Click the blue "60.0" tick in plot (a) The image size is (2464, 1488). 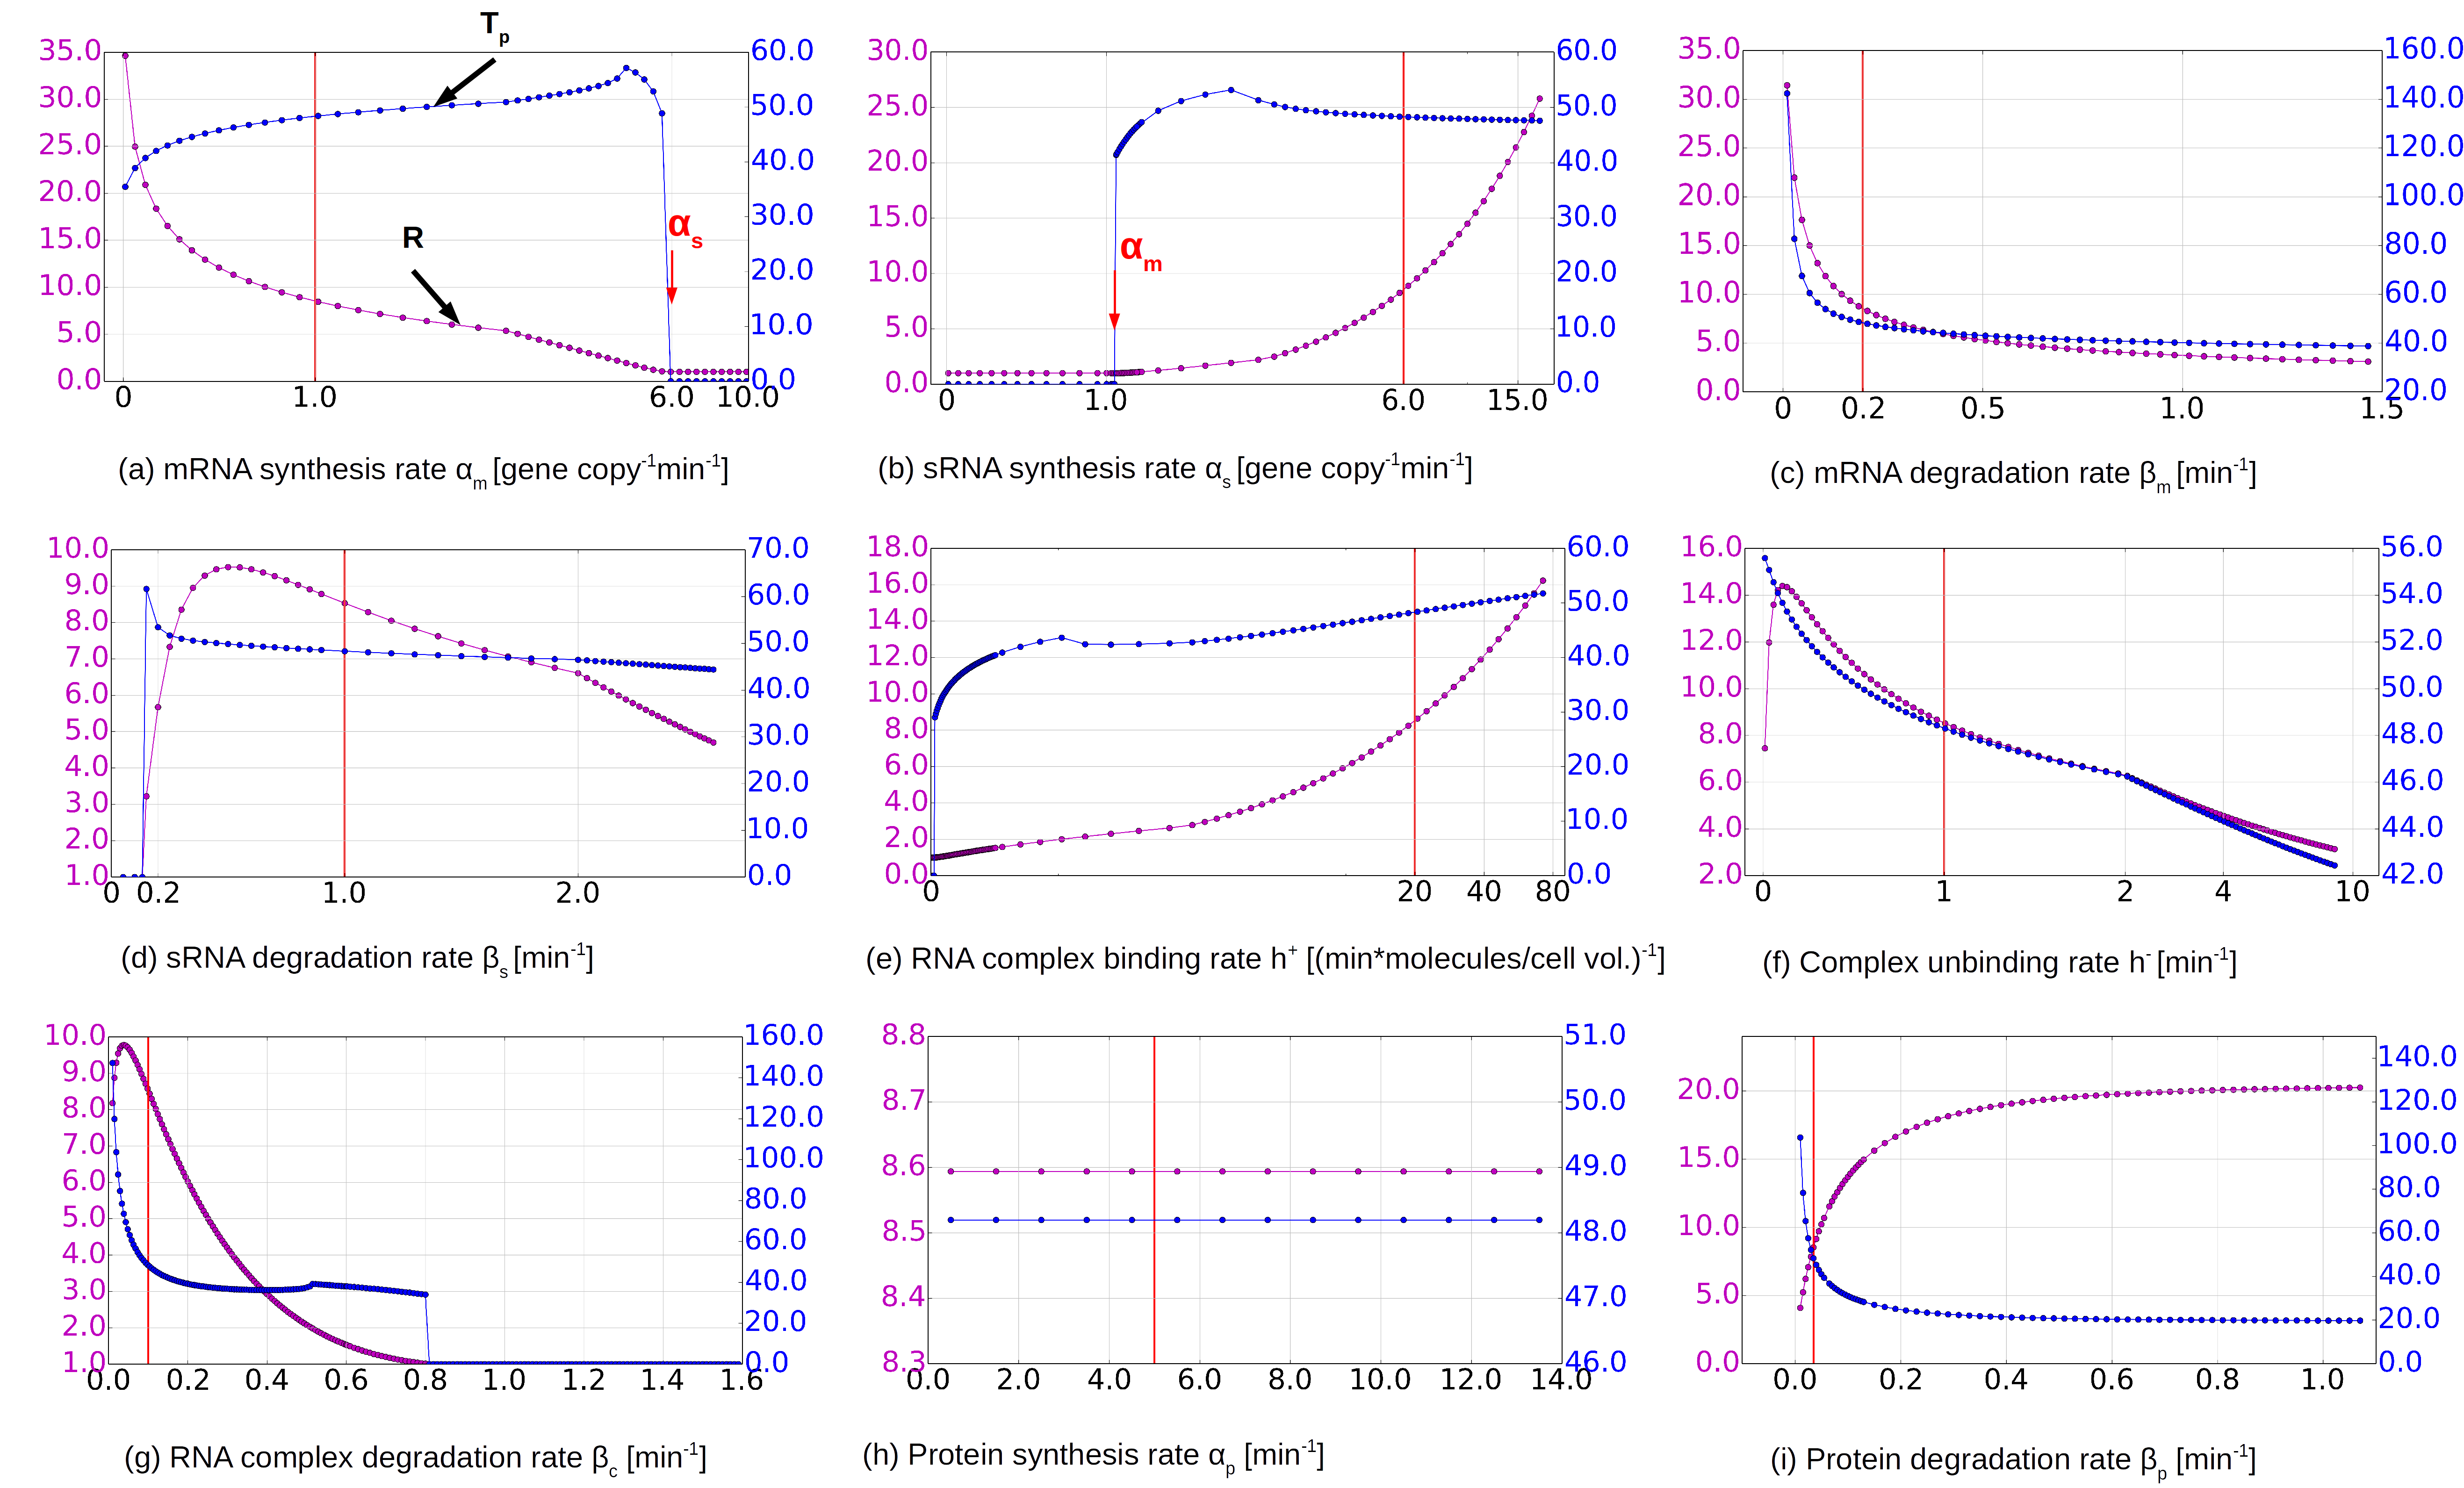point(782,50)
